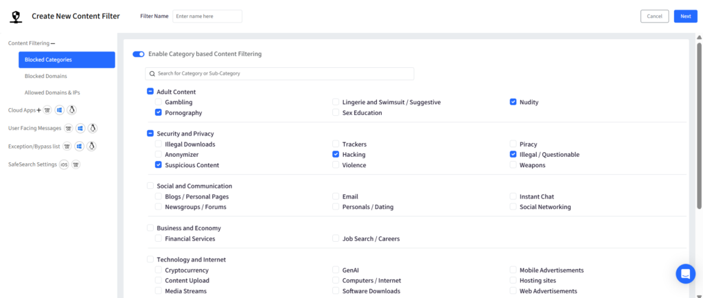The width and height of the screenshot is (703, 298).
Task: Check Lingerie and Swimsuit / Suggestive checkbox
Action: point(336,102)
